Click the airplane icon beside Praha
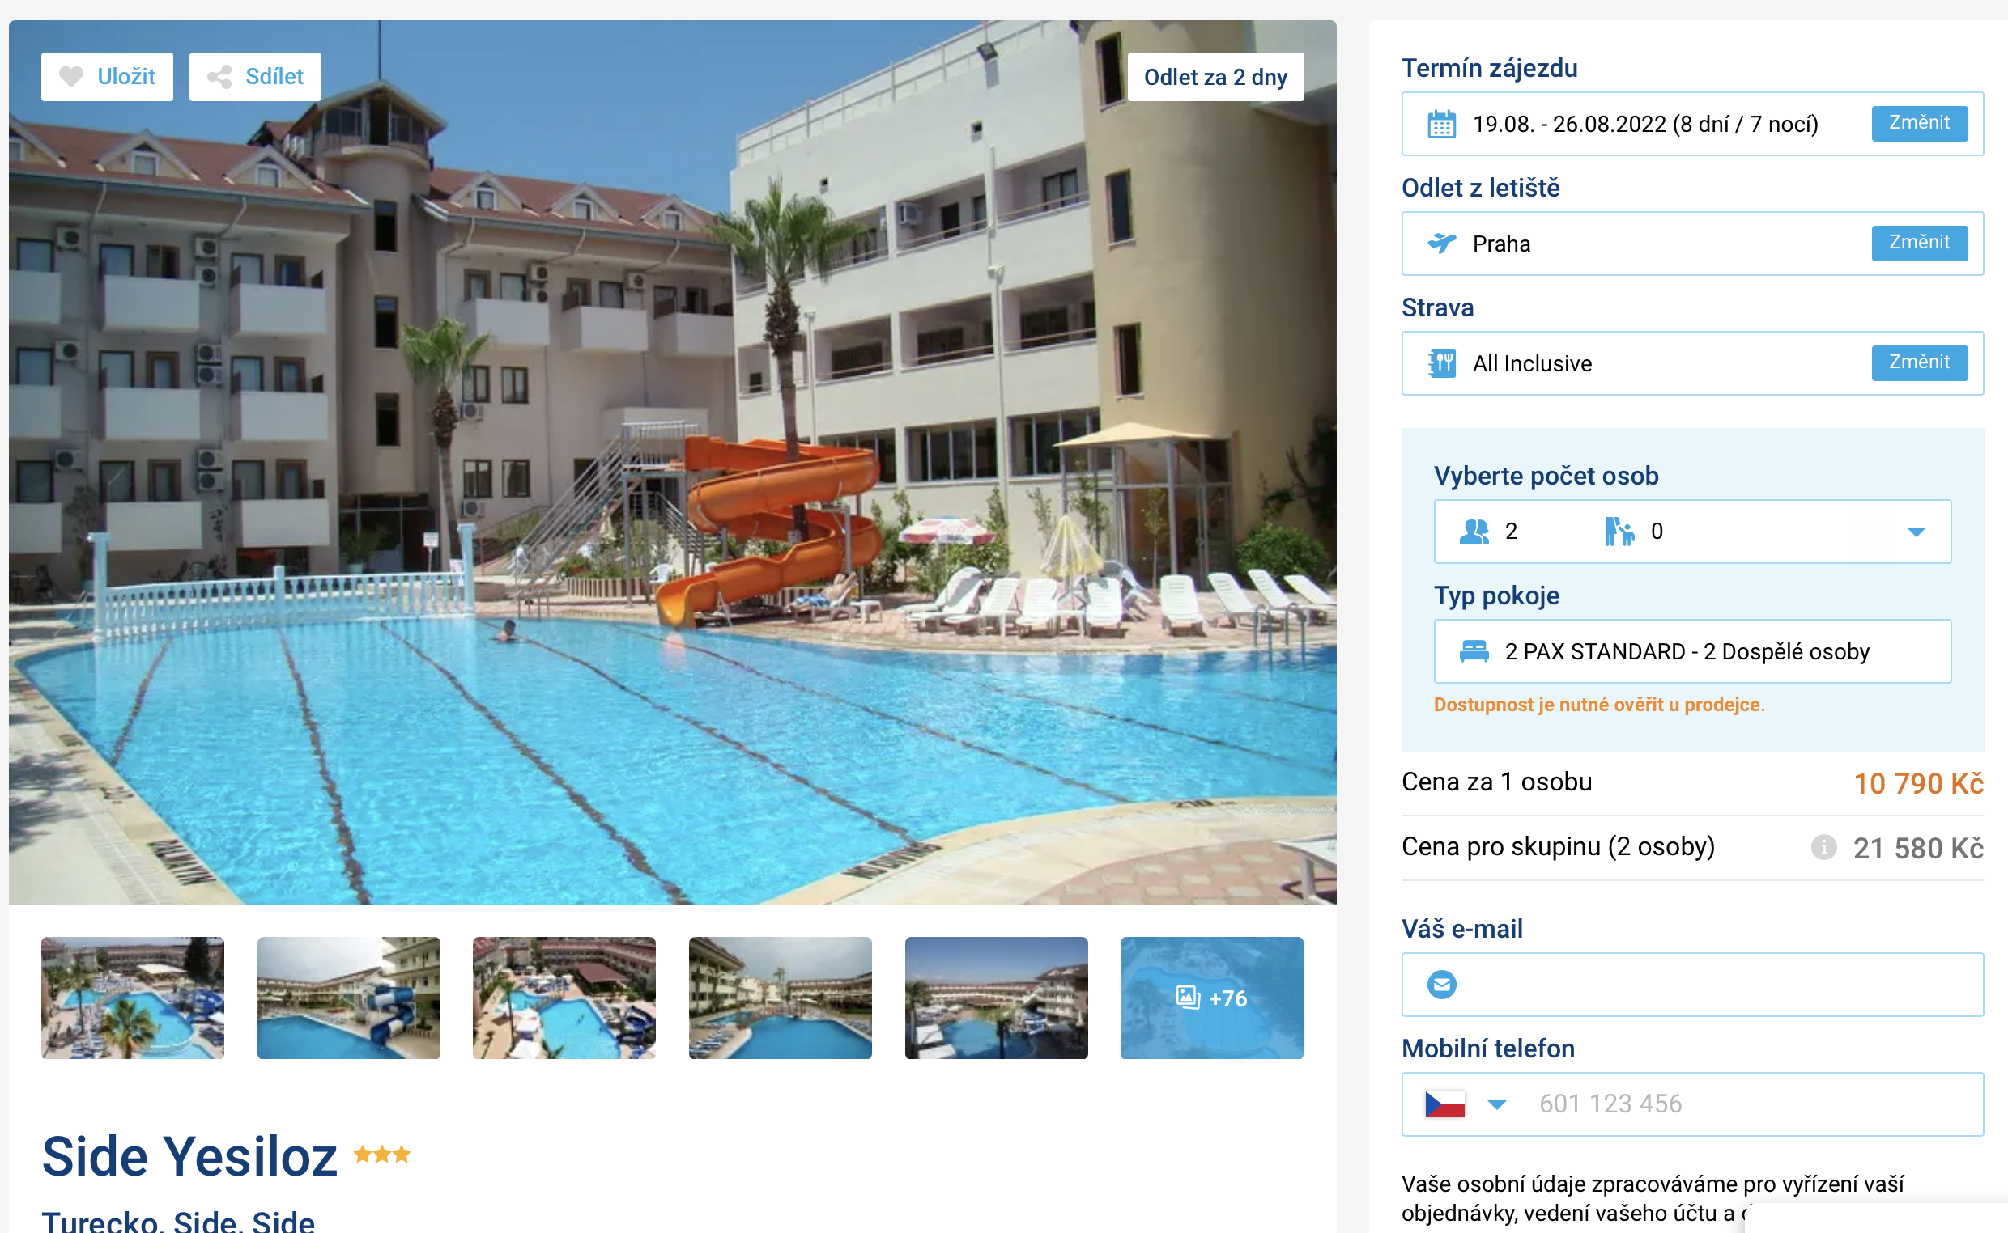Screen dimensions: 2008x1233 click(1441, 243)
